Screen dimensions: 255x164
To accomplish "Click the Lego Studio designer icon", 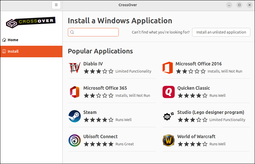I will tap(168, 116).
